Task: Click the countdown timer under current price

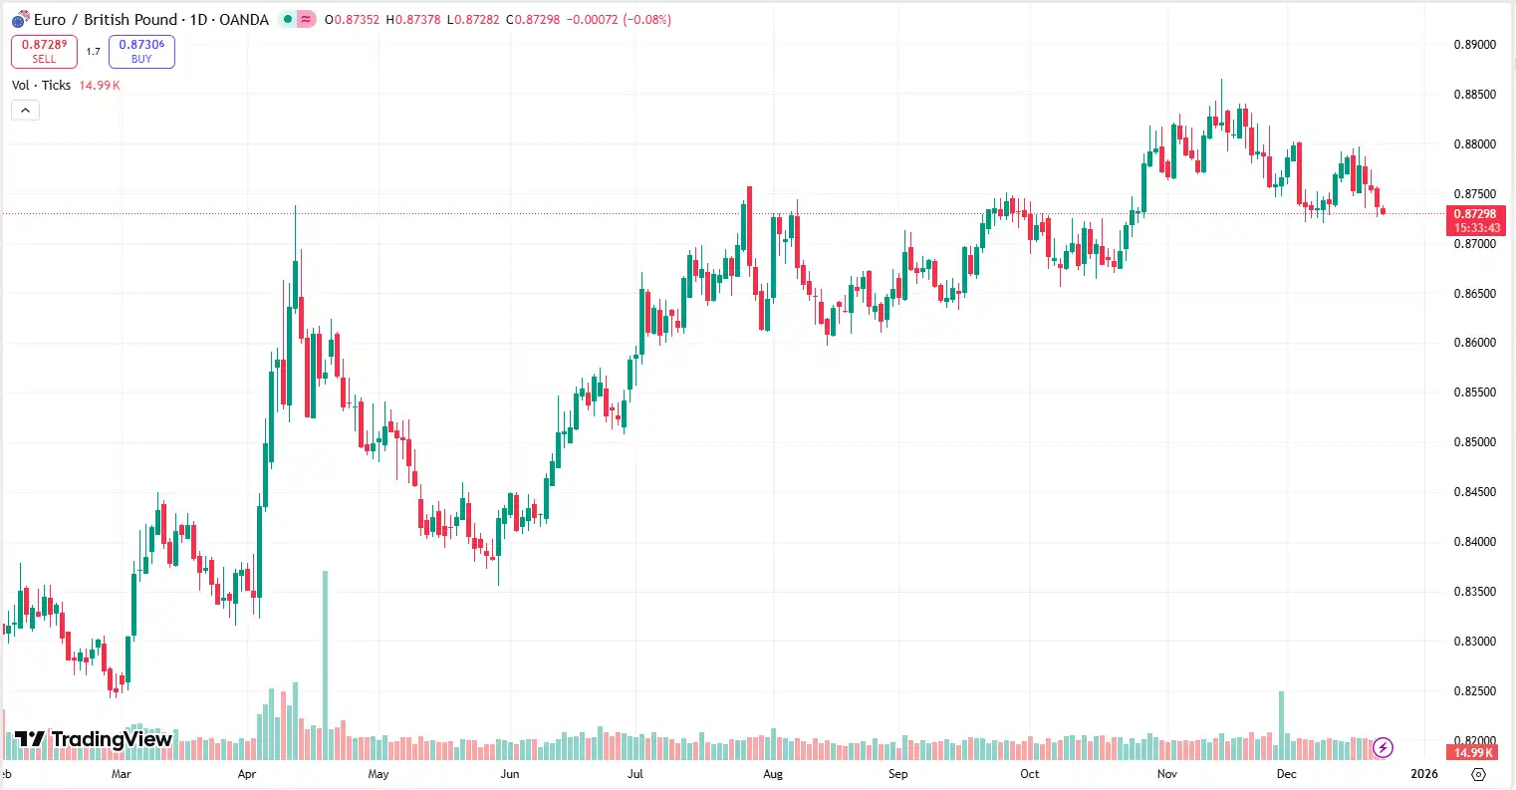Action: point(1477,227)
